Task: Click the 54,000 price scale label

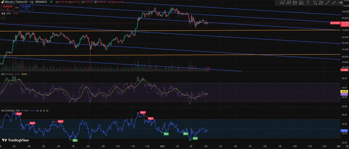Action: [x=345, y=49]
